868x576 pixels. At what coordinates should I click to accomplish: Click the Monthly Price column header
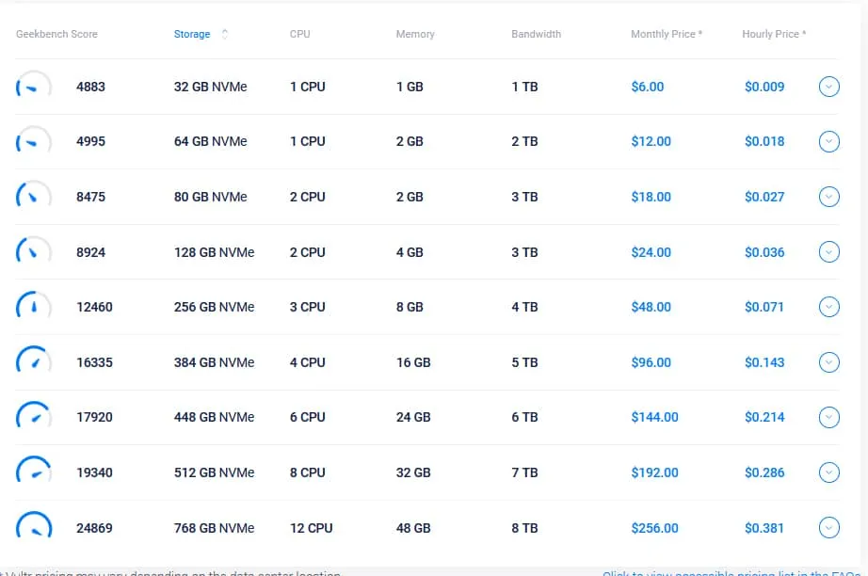tap(666, 34)
